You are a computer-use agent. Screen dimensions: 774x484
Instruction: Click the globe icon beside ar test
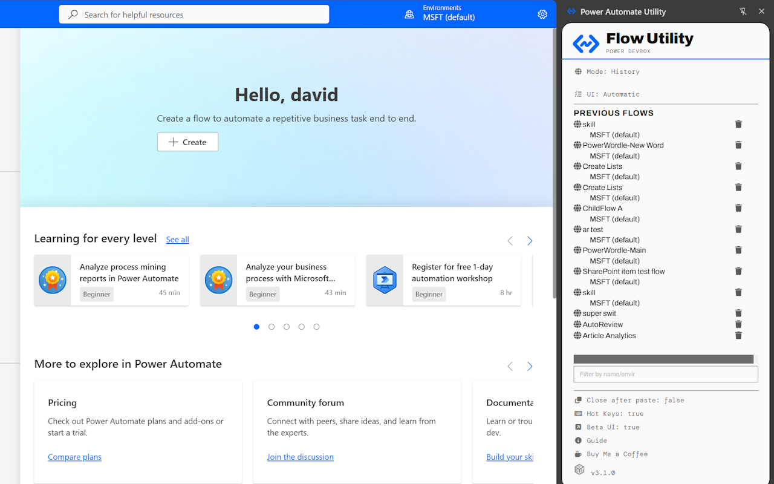577,229
